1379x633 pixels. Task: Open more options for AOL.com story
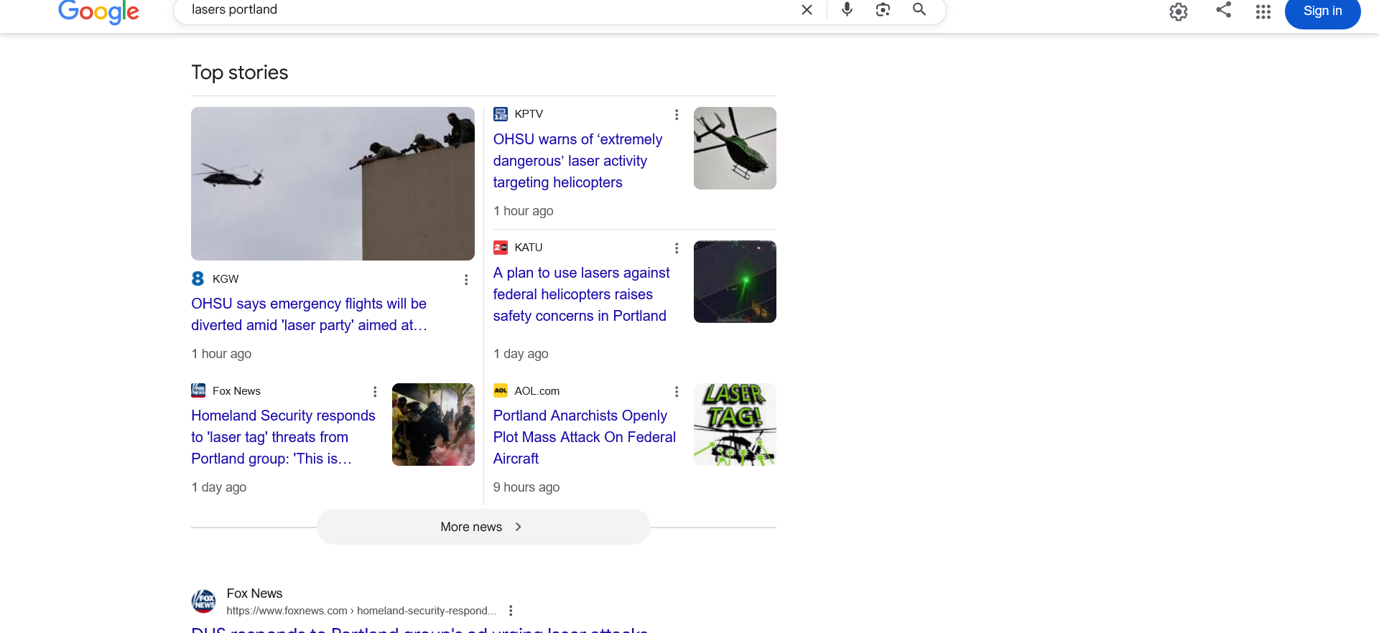[677, 392]
